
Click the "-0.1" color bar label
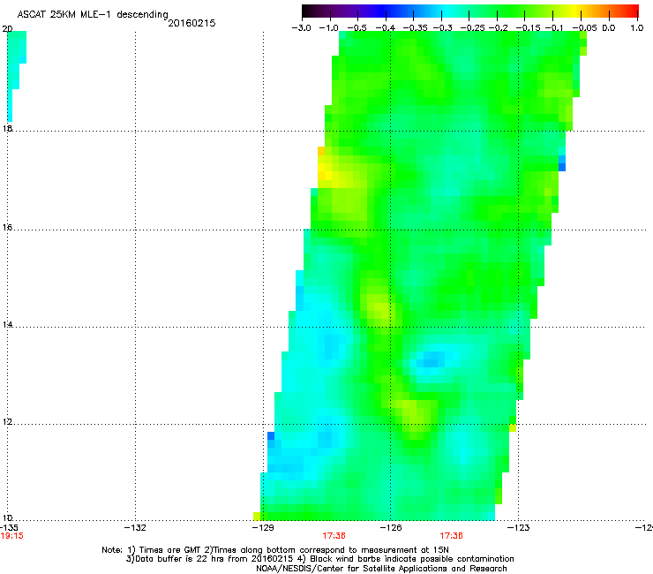tap(554, 28)
